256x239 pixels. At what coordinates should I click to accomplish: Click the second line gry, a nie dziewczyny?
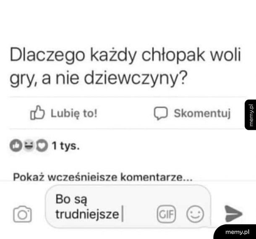(98, 79)
